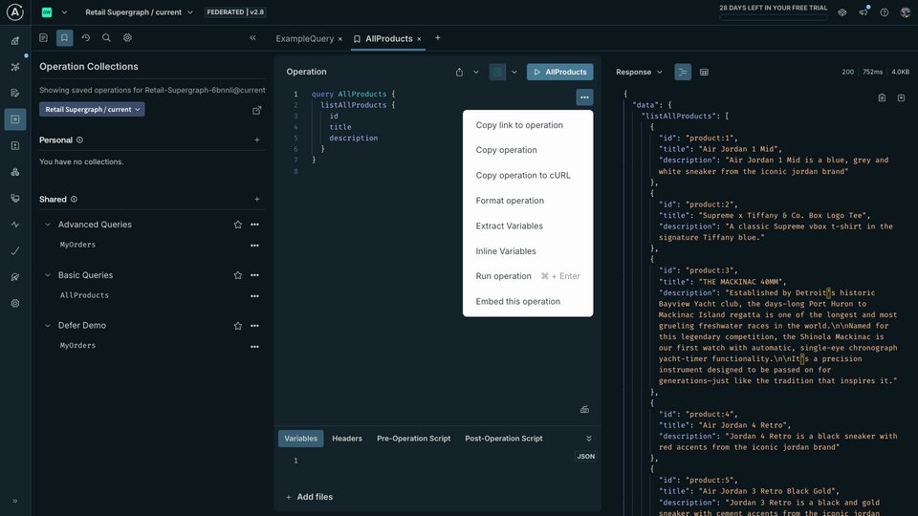The image size is (918, 516).
Task: Collapse the bottom Variables panel
Action: [x=588, y=439]
